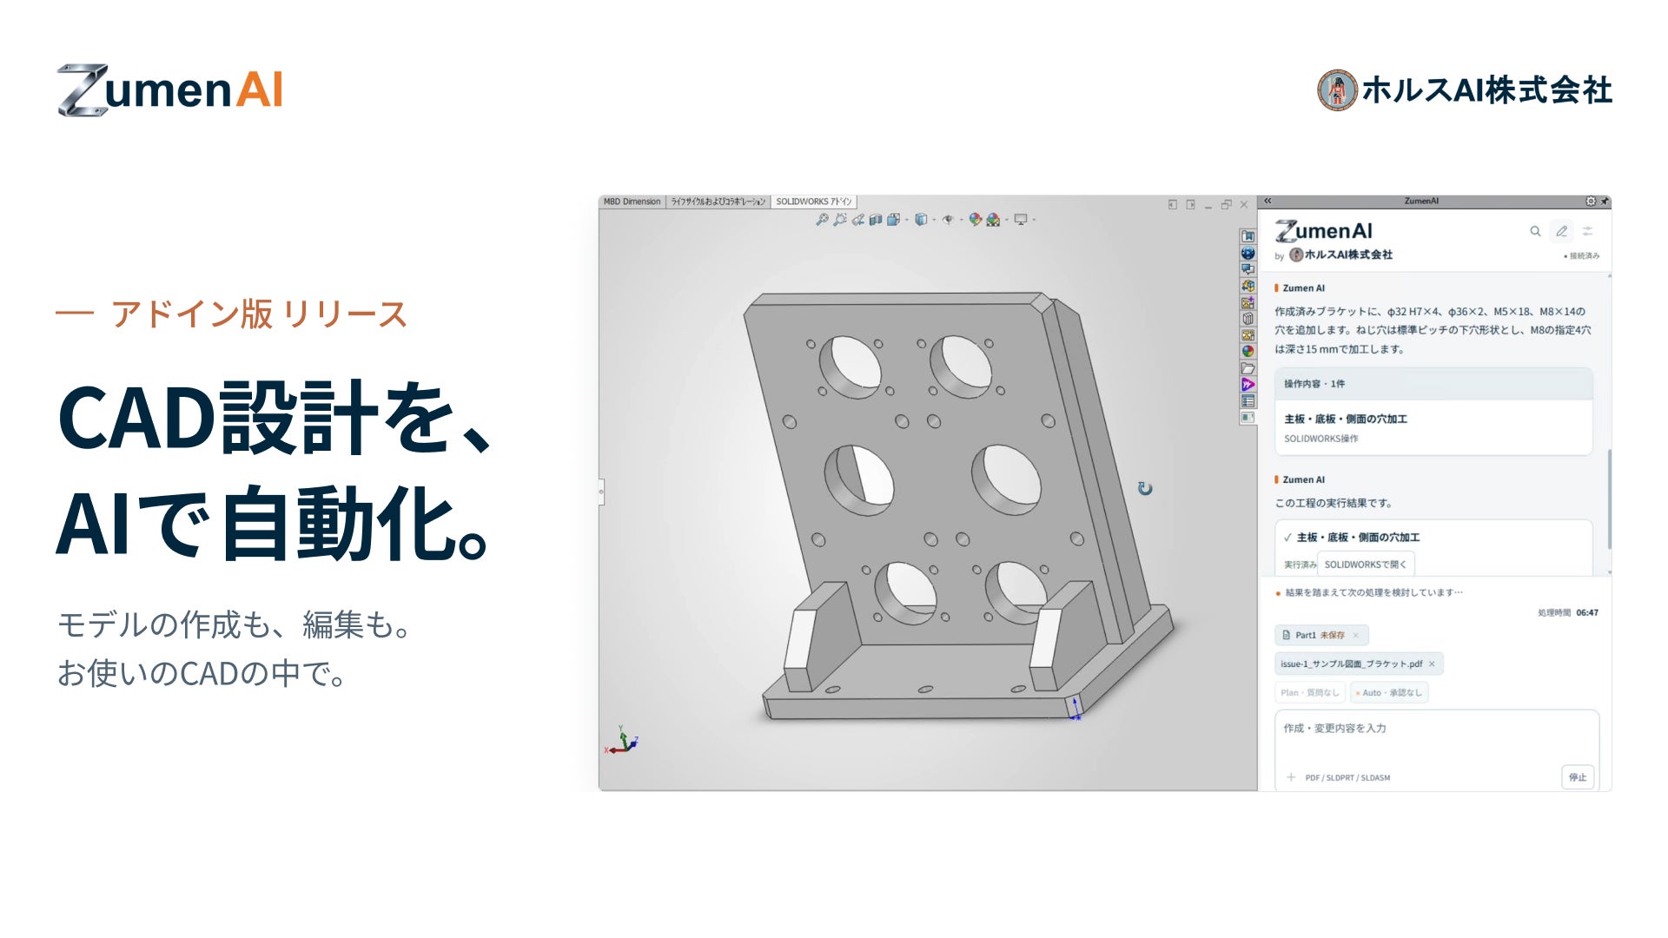Click the plus attach file icon
This screenshot has width=1668, height=938.
pyautogui.click(x=1291, y=777)
